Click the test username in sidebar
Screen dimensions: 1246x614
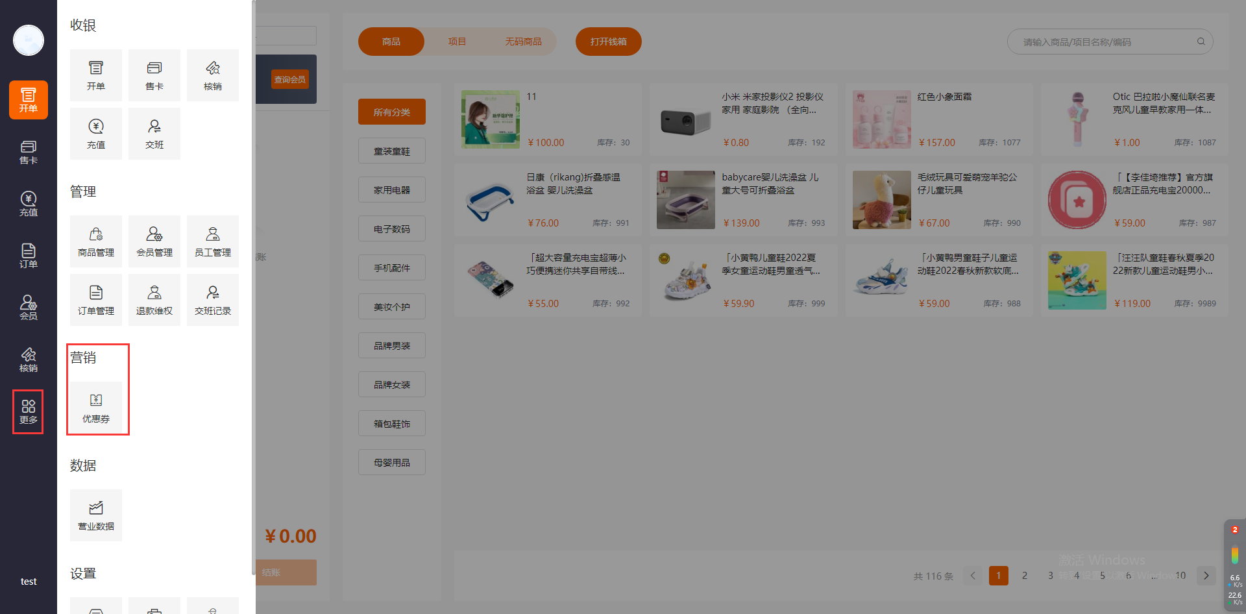29,582
